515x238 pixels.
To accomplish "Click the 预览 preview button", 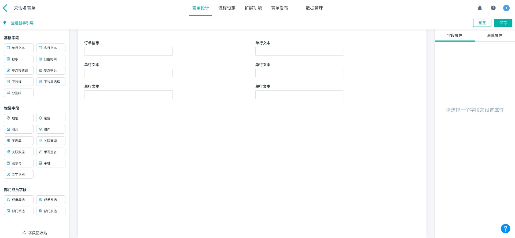I will point(482,23).
